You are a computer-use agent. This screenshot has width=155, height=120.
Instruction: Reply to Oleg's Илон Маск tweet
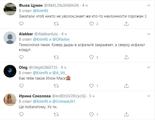point(21,86)
